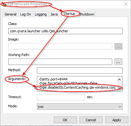Click the Image path field
This screenshot has width=131, height=126.
(60, 46)
